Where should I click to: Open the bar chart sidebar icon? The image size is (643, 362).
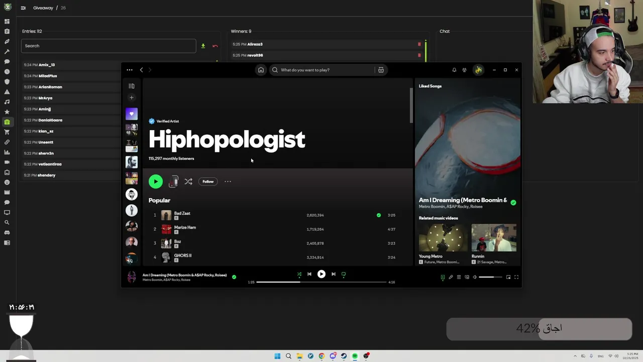[7, 152]
